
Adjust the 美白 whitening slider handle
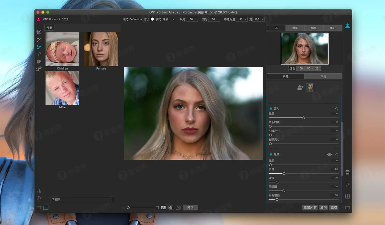284,174
